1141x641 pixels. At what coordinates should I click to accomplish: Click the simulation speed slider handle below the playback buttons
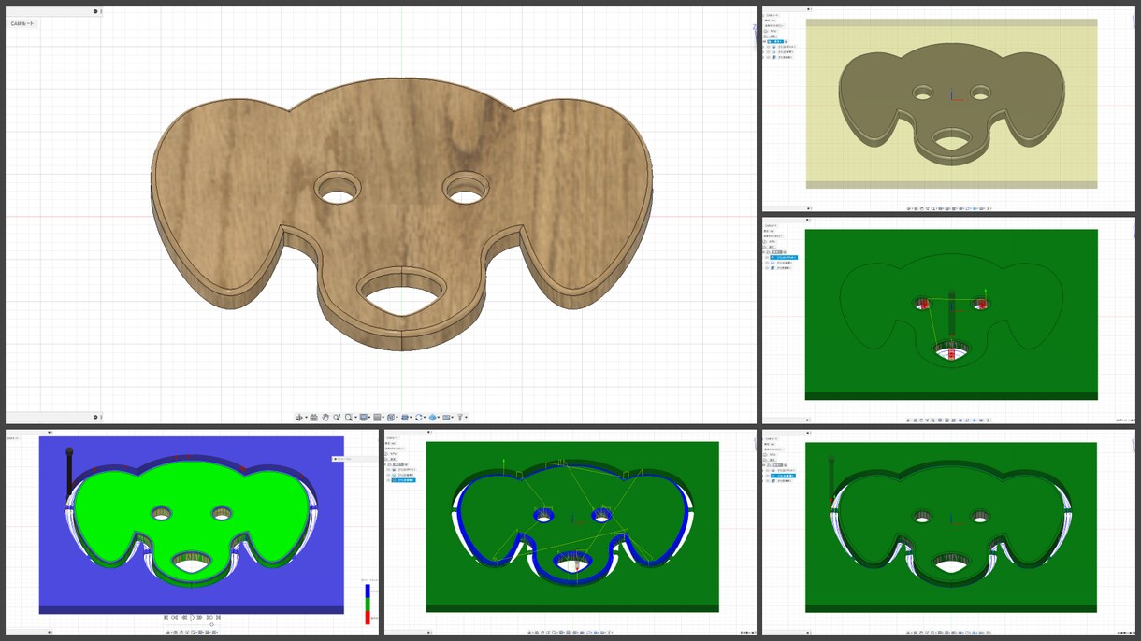pyautogui.click(x=211, y=625)
